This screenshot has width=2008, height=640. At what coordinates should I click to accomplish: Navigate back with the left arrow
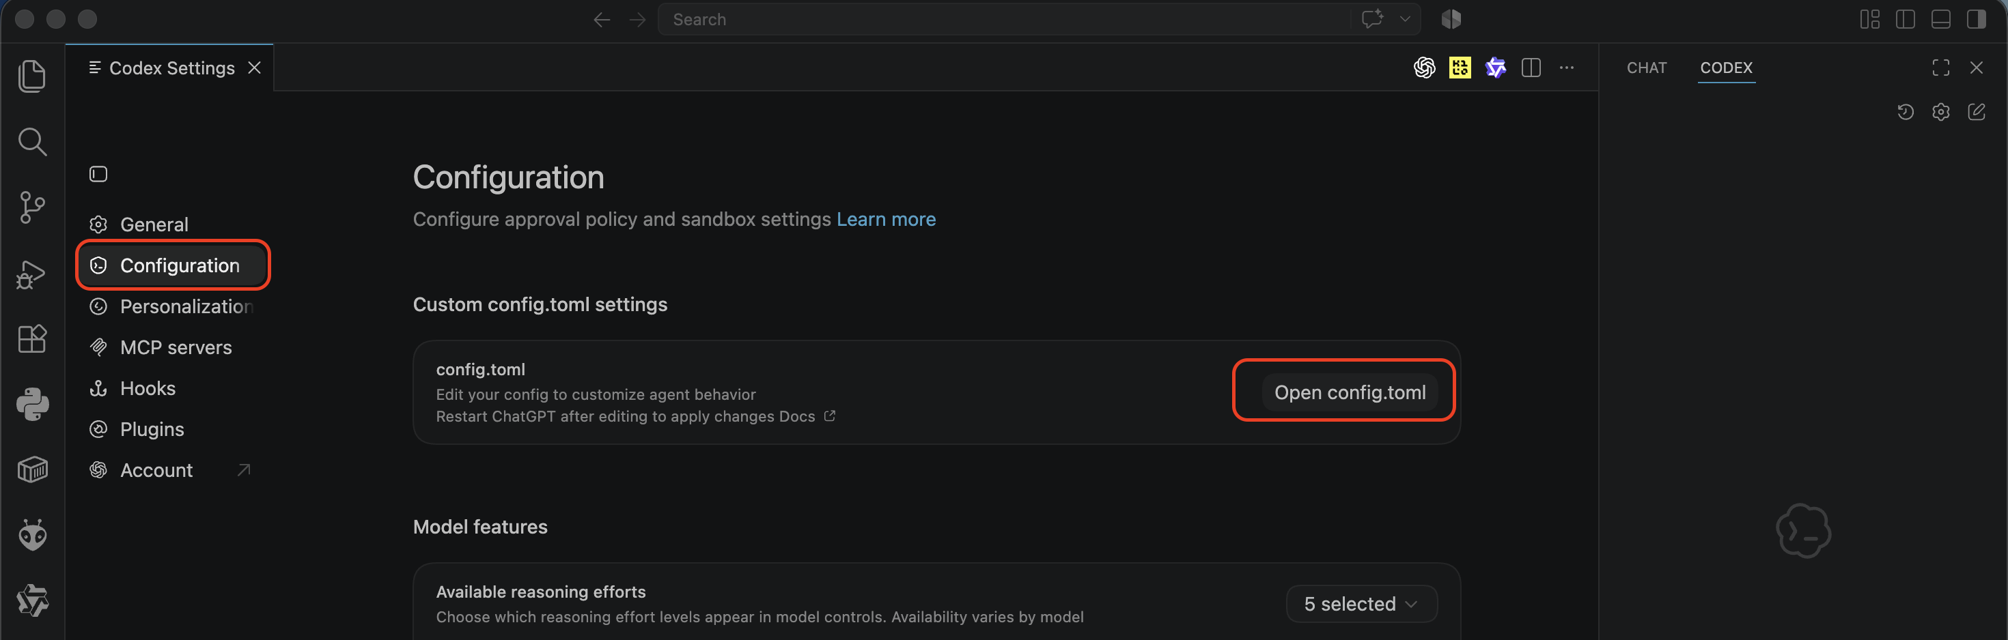[601, 20]
